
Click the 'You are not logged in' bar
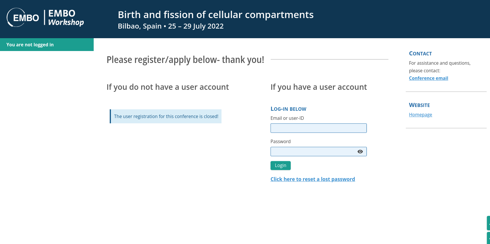[47, 45]
